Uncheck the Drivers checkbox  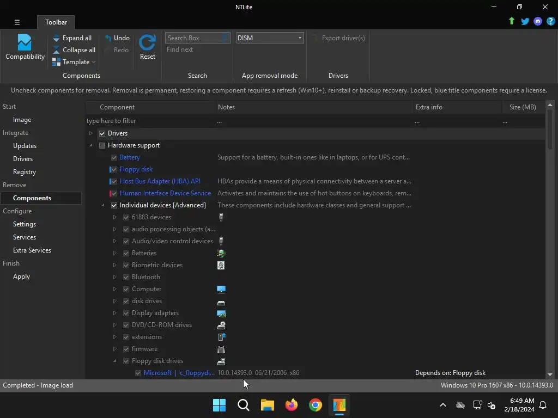[102, 133]
